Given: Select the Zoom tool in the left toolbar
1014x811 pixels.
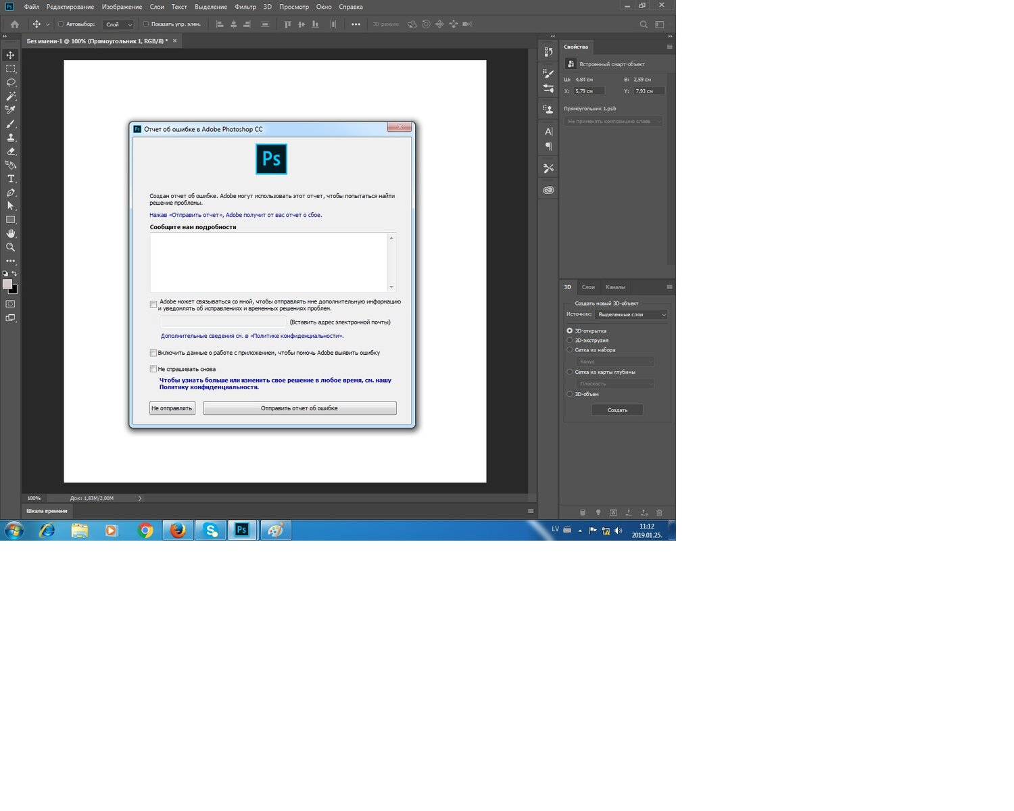Looking at the screenshot, I should click(10, 247).
